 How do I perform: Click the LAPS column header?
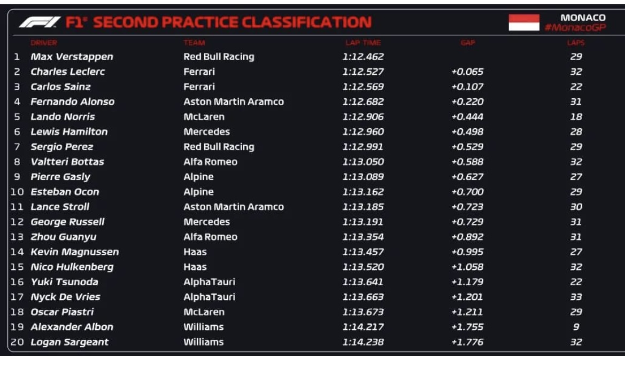[576, 43]
